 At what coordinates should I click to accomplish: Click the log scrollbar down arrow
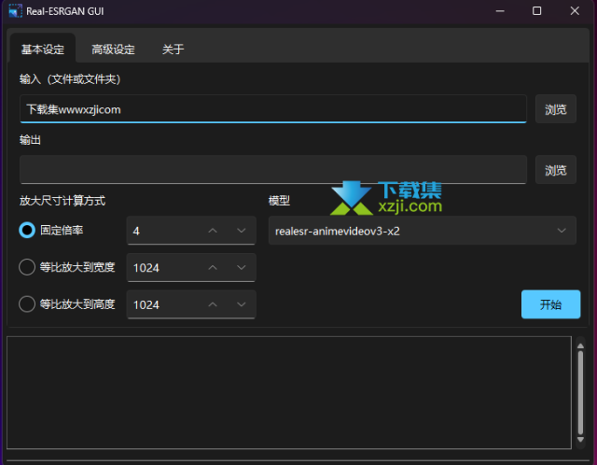(580, 440)
